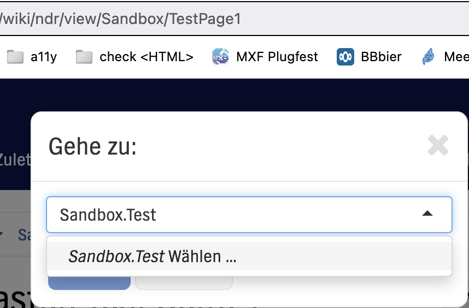Focus the Sandbox.Test text field
This screenshot has width=469, height=308.
230,215
